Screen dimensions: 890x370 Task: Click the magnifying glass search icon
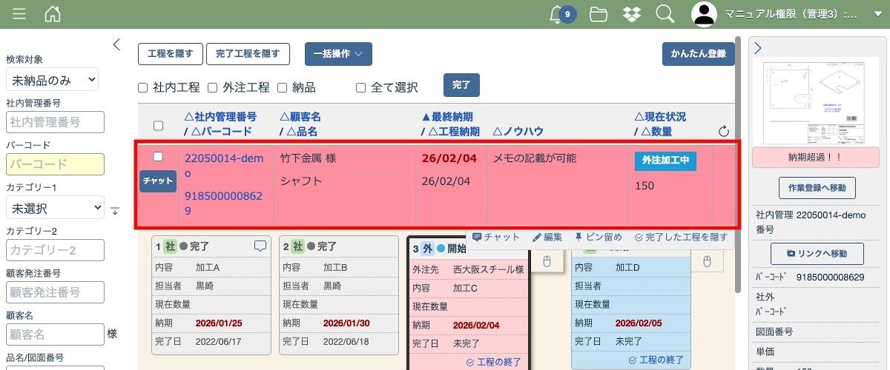tap(665, 14)
